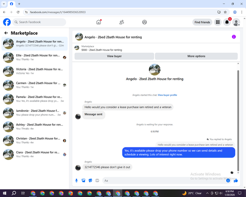This screenshot has height=197, width=246.
Task: Click the chat header title Angelo 2bed 2bath
Action: tap(113, 37)
